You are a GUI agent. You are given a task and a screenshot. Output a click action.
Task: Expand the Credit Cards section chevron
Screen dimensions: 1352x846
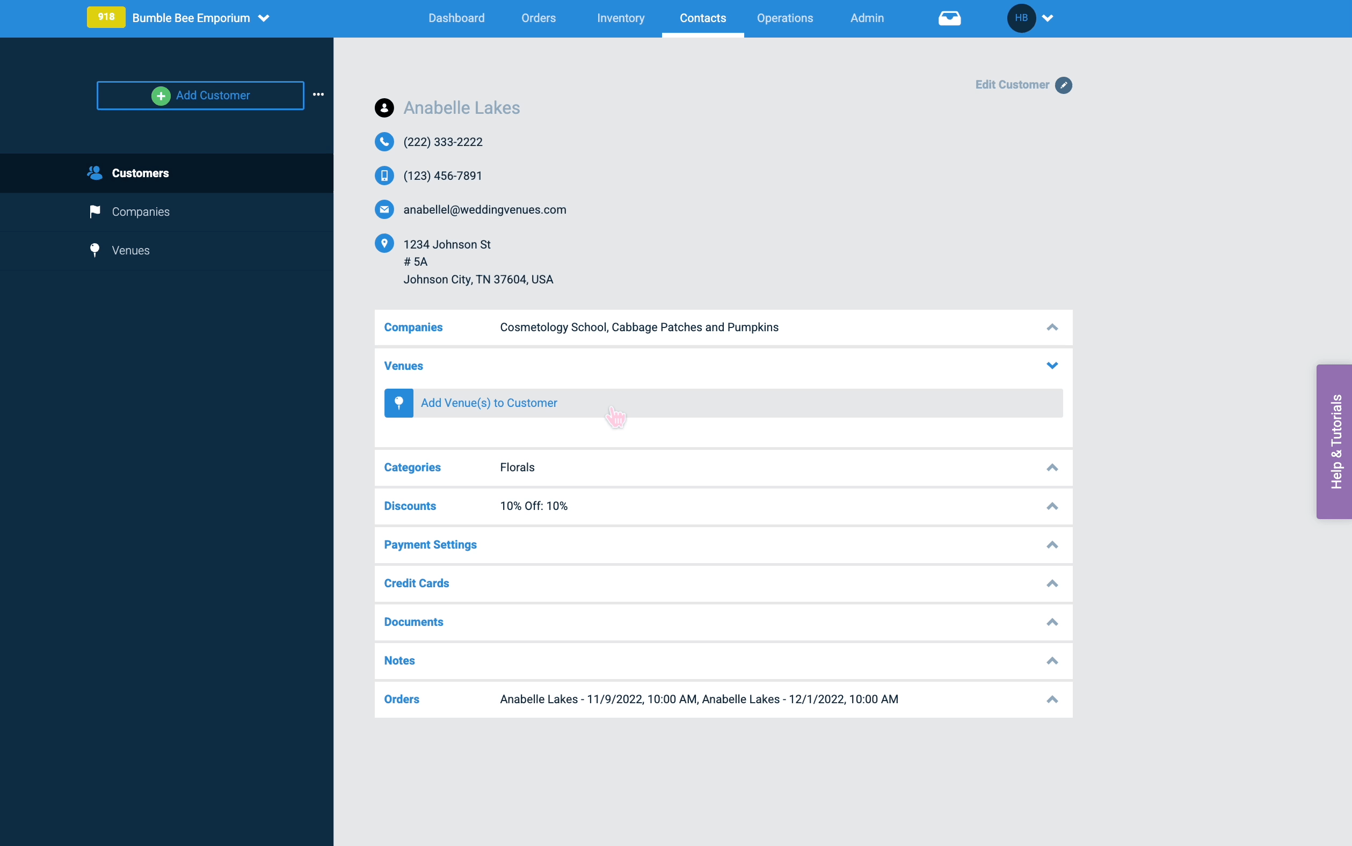tap(1052, 584)
